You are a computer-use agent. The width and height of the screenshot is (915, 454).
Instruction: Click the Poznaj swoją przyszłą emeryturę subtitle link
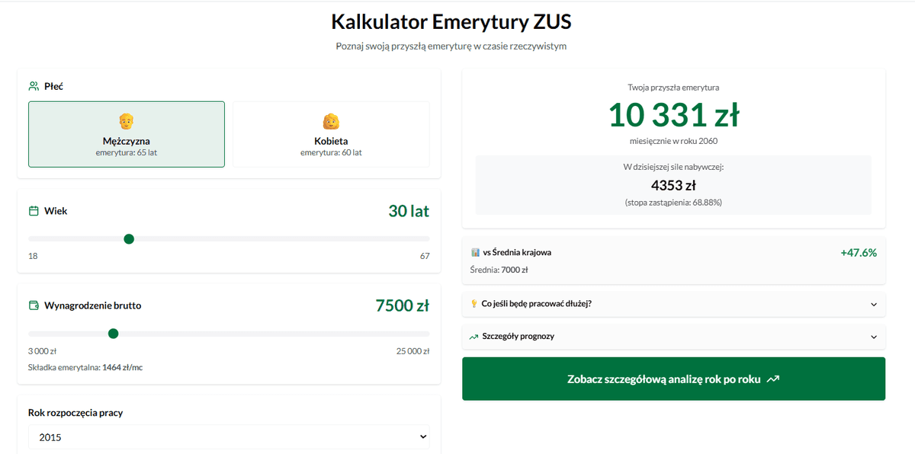pos(457,46)
